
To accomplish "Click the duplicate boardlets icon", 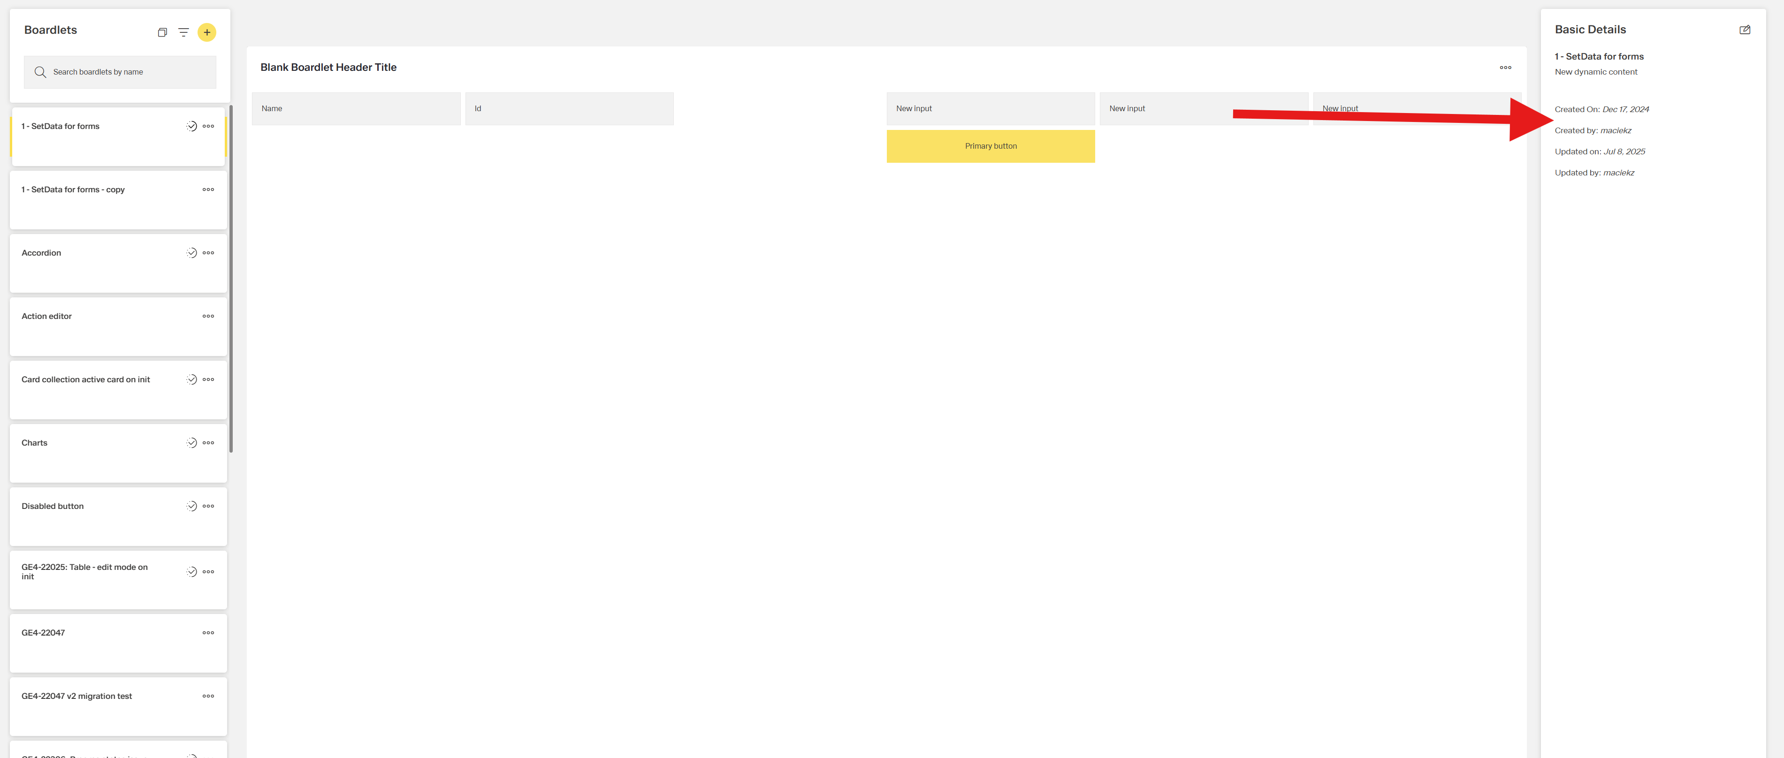I will (x=162, y=32).
